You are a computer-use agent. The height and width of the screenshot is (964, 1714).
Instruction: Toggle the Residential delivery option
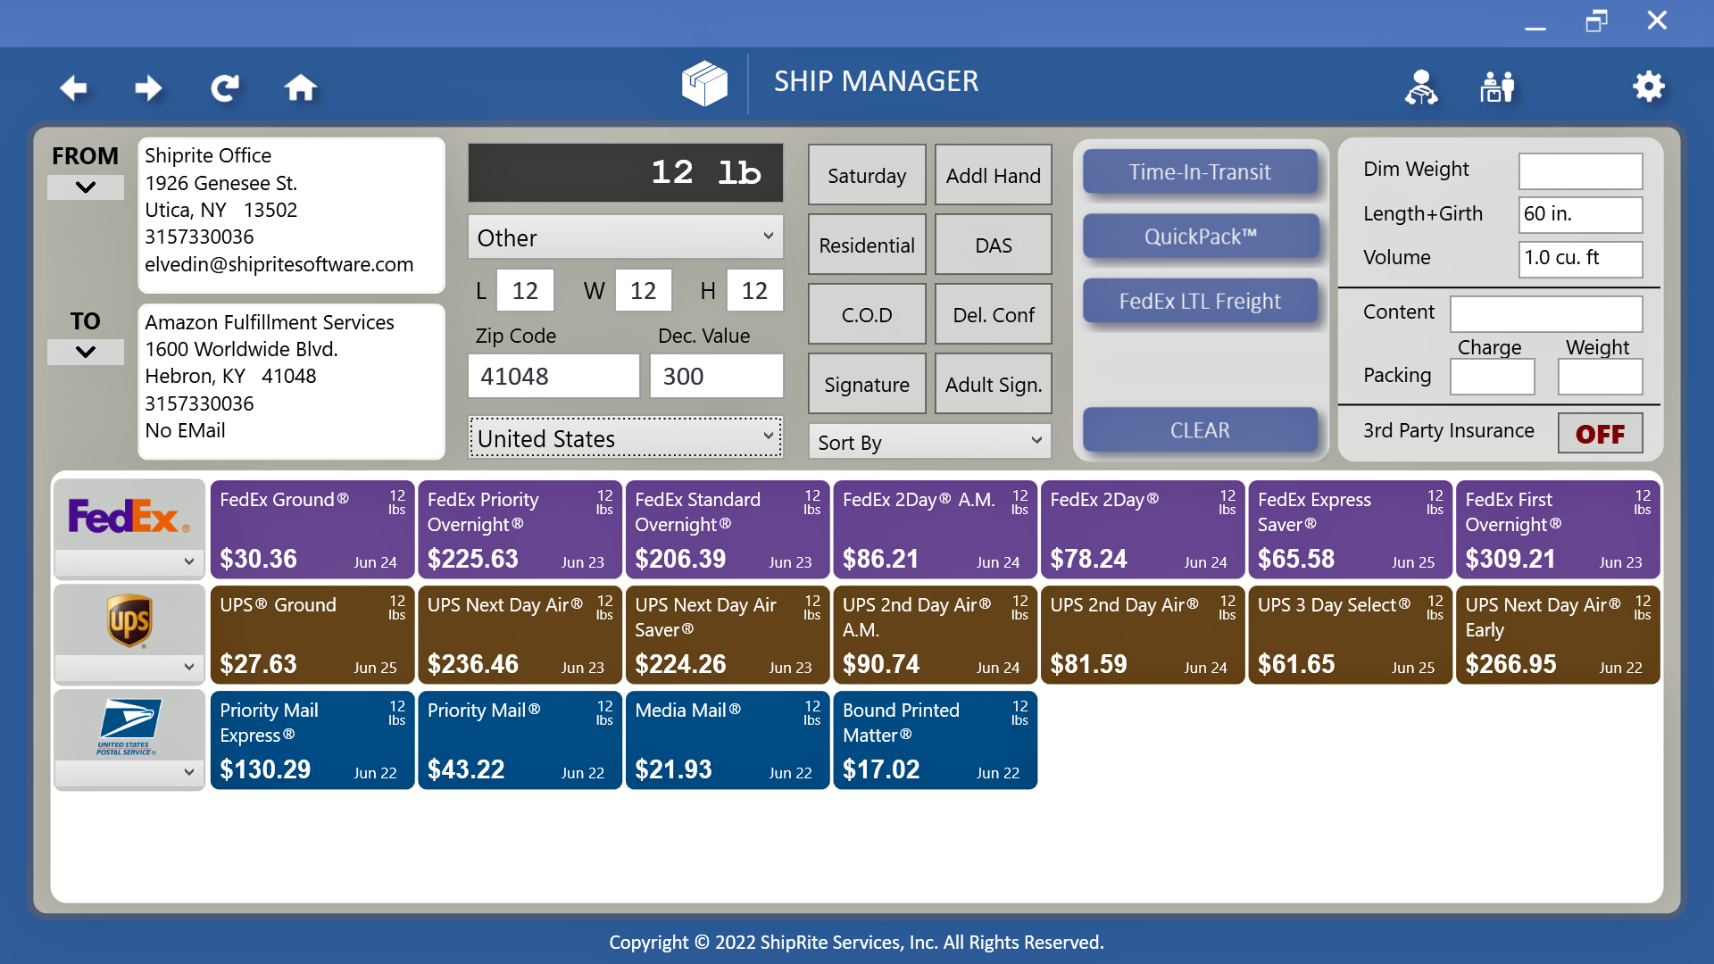(867, 245)
